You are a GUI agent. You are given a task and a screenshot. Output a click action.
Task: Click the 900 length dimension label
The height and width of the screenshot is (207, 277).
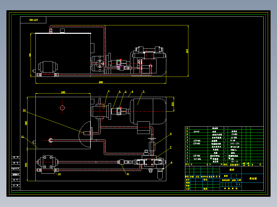101,82
